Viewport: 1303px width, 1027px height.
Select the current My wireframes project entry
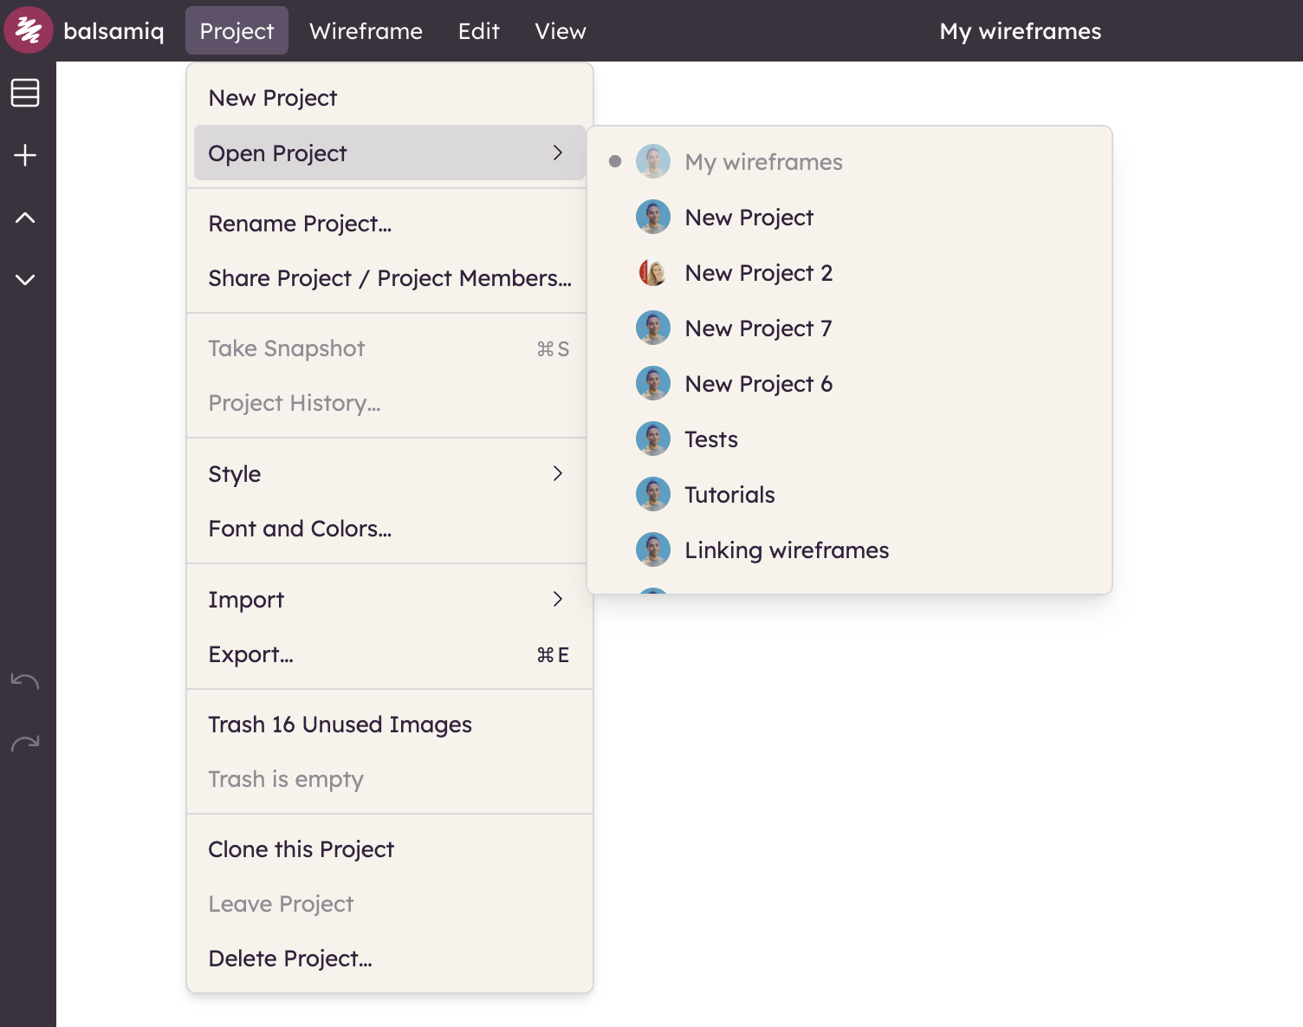(x=762, y=162)
